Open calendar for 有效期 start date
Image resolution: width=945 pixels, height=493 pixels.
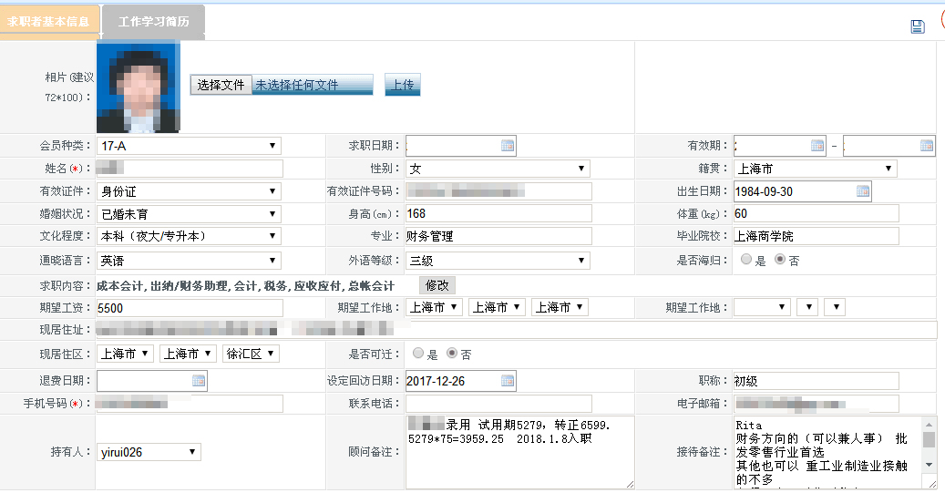pos(817,145)
